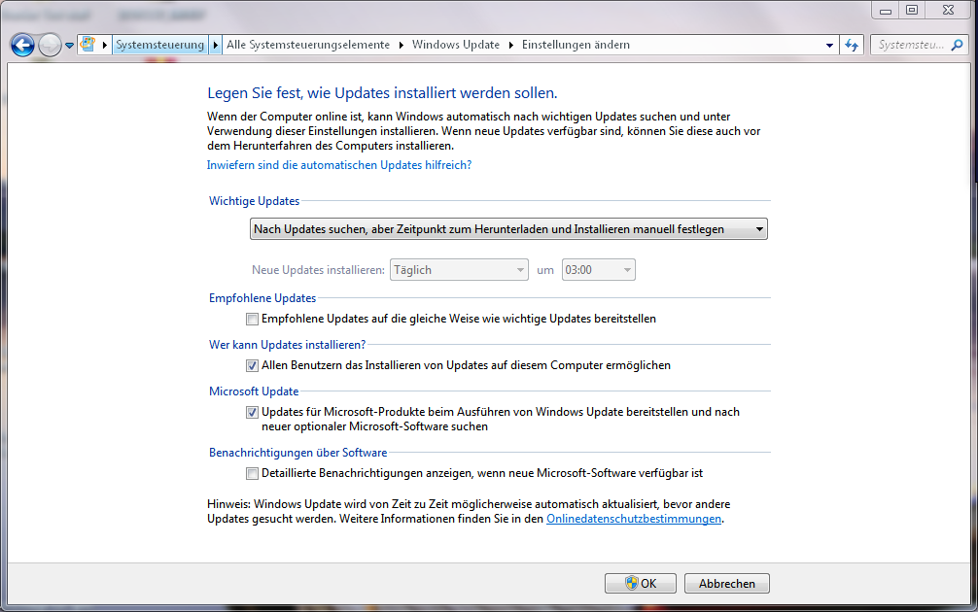
Task: Navigate to Windows Update breadcrumb
Action: [x=455, y=45]
